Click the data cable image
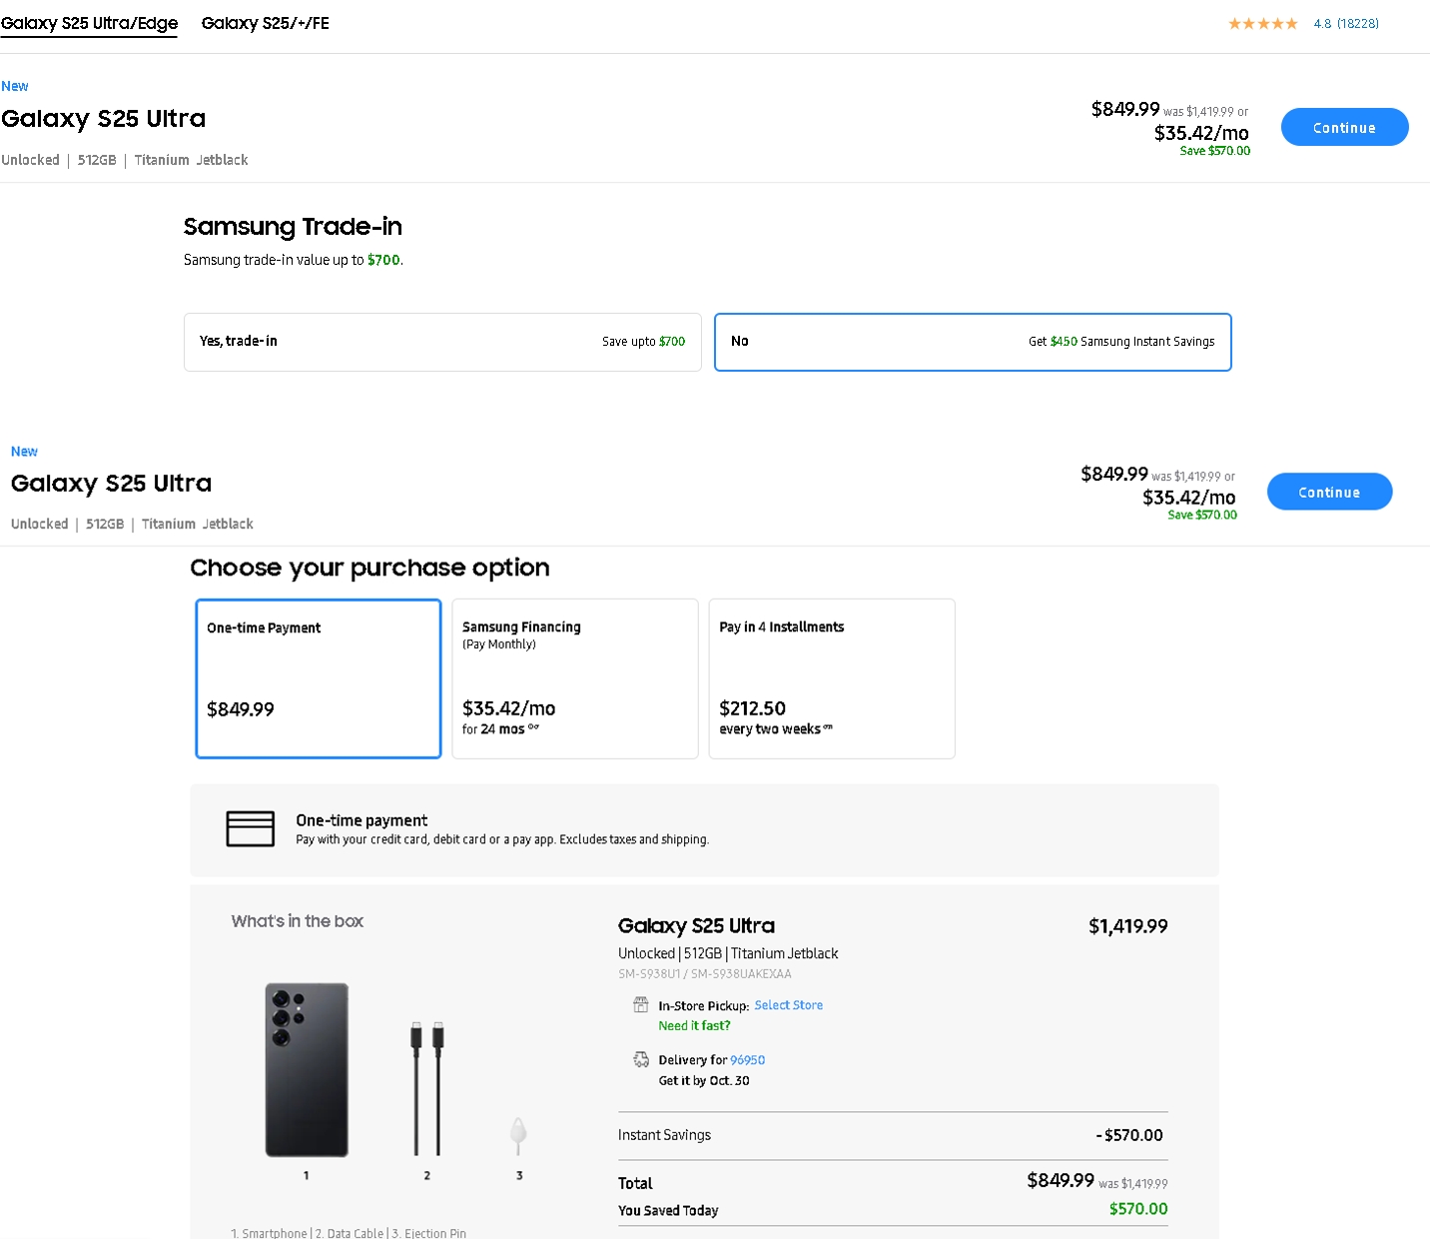Screen dimensions: 1430x1239 pos(426,1087)
